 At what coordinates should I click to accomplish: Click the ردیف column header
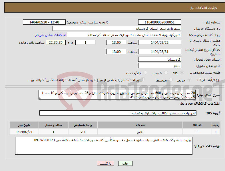[216, 125]
